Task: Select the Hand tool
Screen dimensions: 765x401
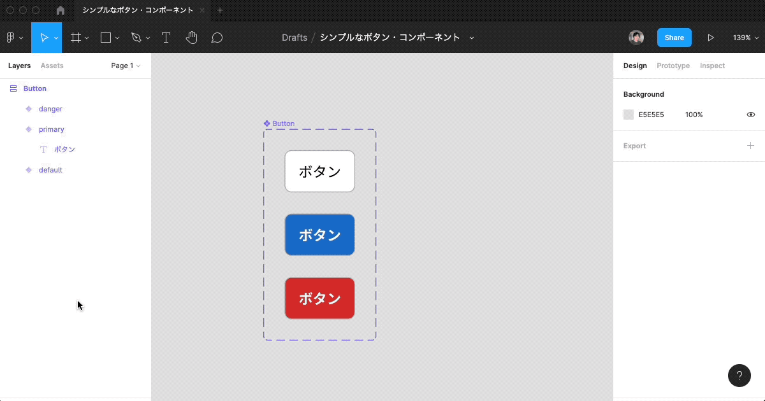Action: [191, 38]
